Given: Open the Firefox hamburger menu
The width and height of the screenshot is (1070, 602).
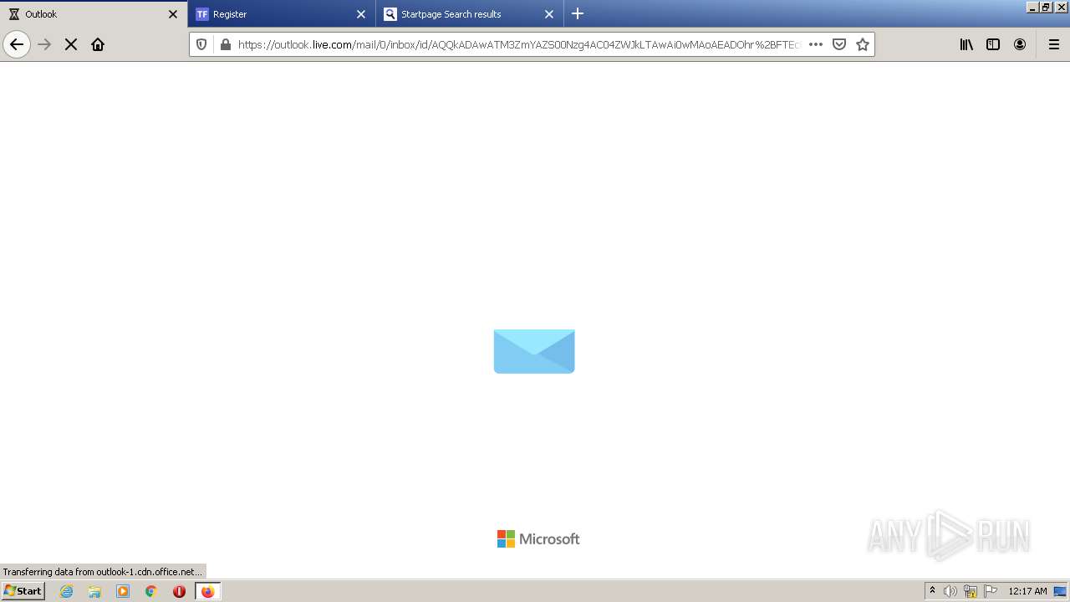Looking at the screenshot, I should pos(1054,44).
